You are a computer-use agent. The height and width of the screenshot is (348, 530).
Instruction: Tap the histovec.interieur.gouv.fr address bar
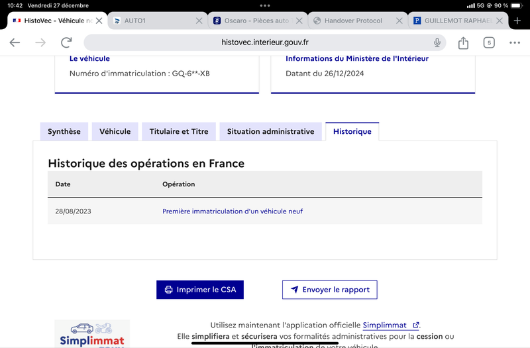(x=264, y=42)
